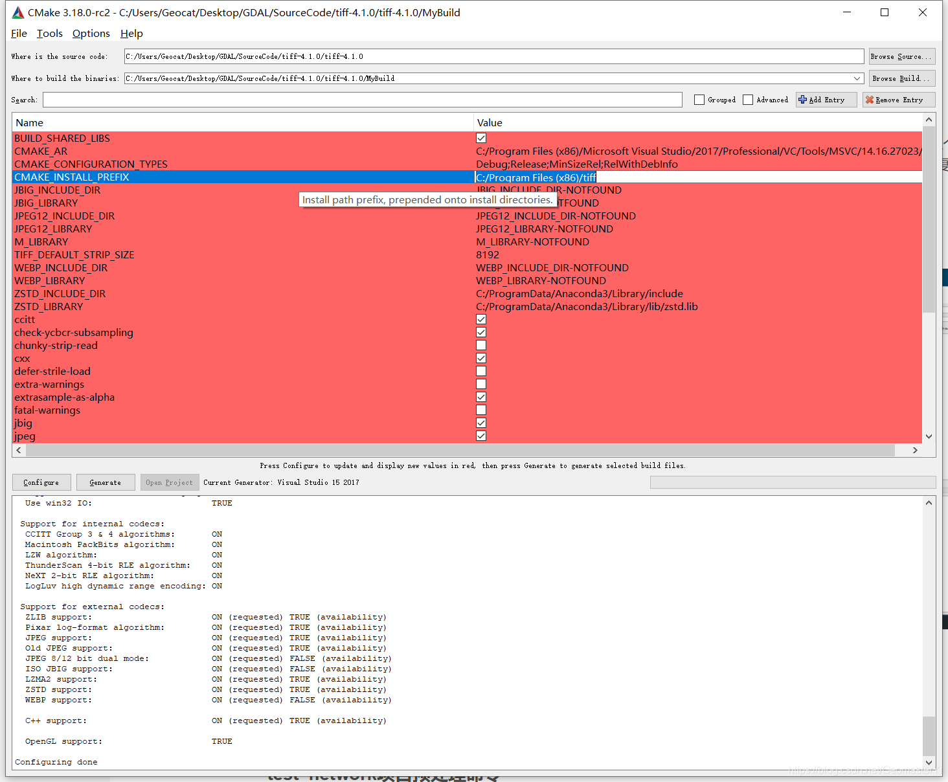Click the plus icon on Add Entry
948x782 pixels.
pyautogui.click(x=803, y=100)
